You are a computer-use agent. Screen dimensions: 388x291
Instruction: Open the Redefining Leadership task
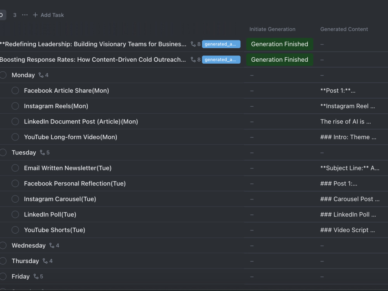(x=93, y=44)
